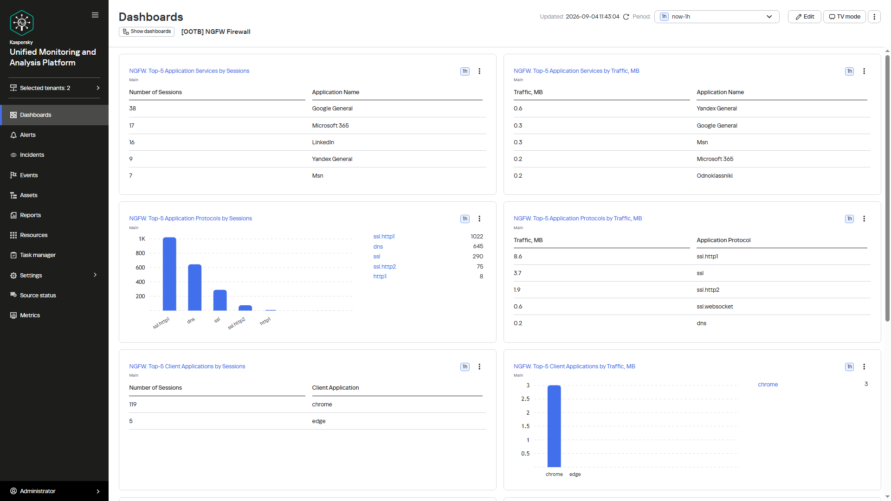Select chrome in client traffic legend

point(768,385)
